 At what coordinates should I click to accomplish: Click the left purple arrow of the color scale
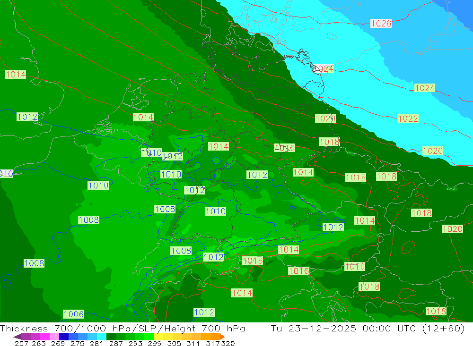[x=17, y=337]
